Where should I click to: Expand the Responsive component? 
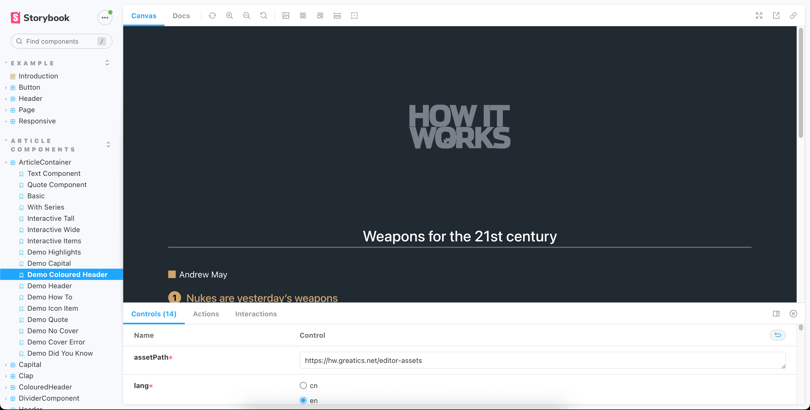click(37, 121)
